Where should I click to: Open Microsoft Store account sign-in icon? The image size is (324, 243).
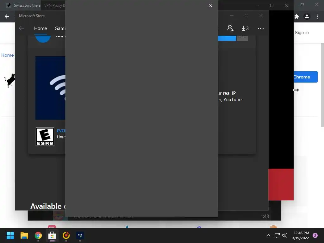pos(230,28)
